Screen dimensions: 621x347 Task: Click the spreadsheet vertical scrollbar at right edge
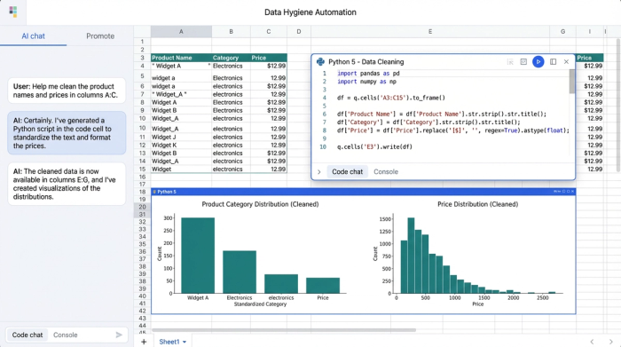[x=618, y=106]
